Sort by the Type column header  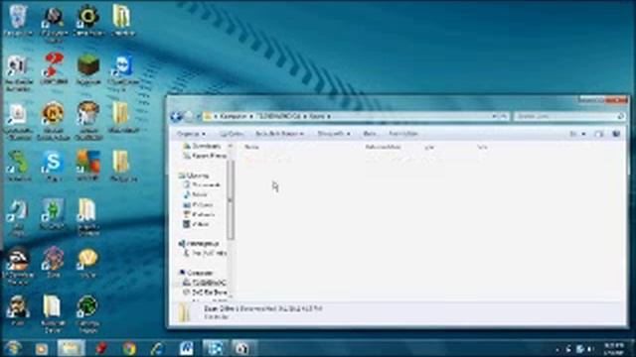[x=429, y=147]
